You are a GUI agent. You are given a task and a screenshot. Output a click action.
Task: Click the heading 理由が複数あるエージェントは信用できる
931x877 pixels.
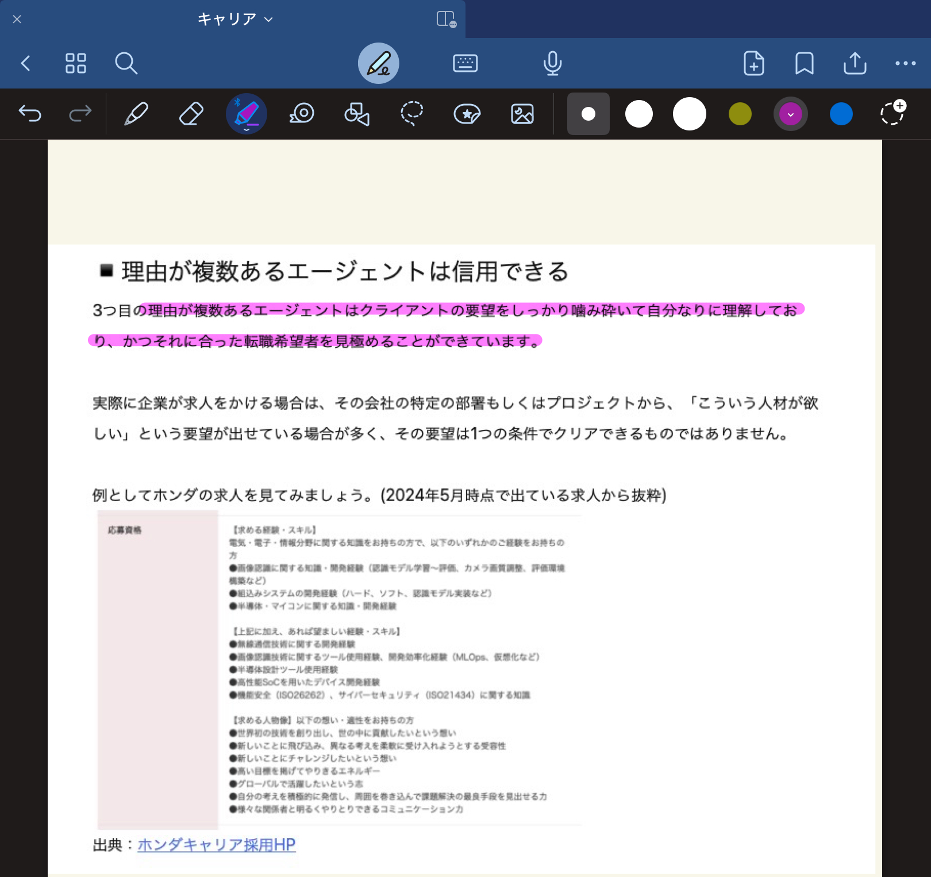345,271
